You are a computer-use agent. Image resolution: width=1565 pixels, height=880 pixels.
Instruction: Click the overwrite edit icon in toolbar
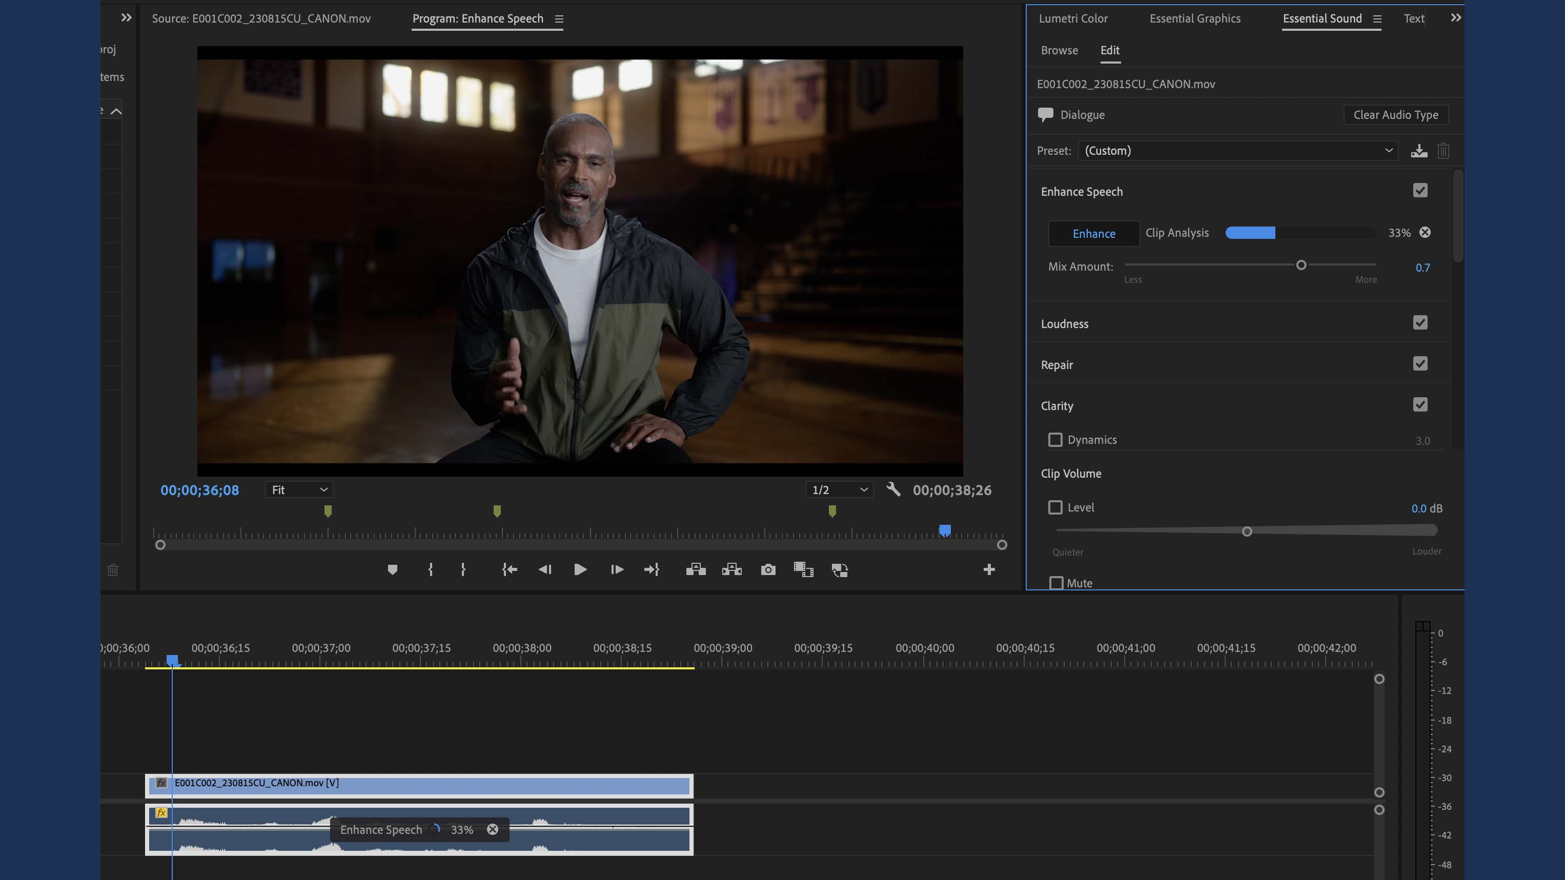point(731,569)
